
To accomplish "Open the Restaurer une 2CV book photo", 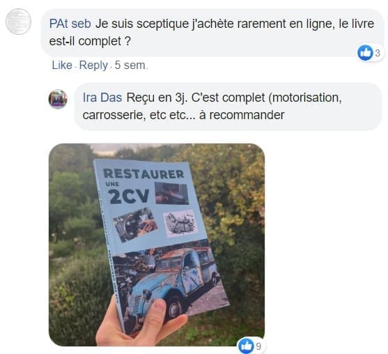I will 157,245.
